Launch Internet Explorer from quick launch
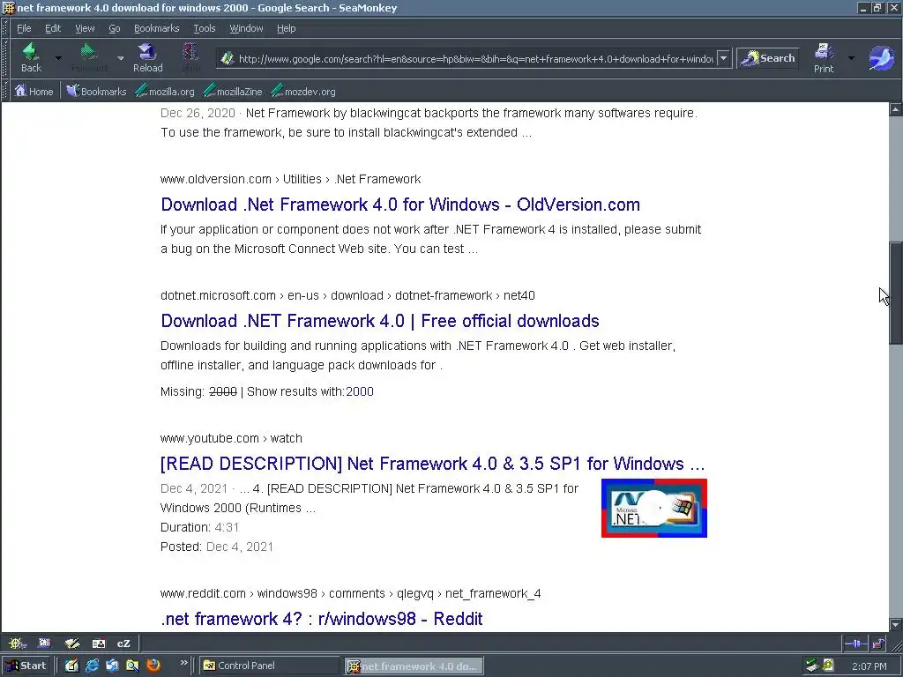The height and width of the screenshot is (677, 903). pos(92,666)
